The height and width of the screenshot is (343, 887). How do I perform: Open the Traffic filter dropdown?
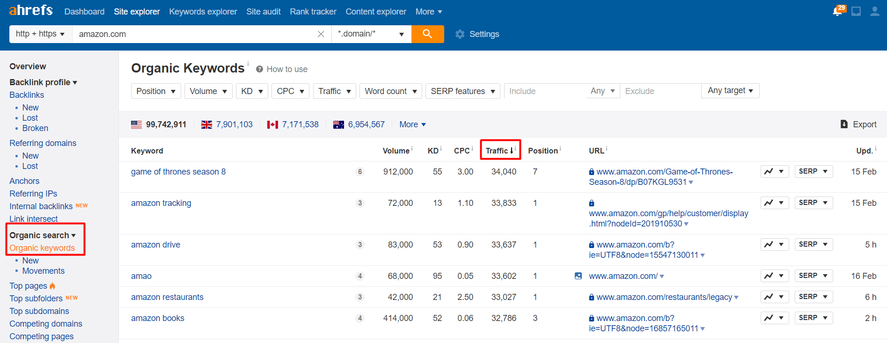(335, 91)
